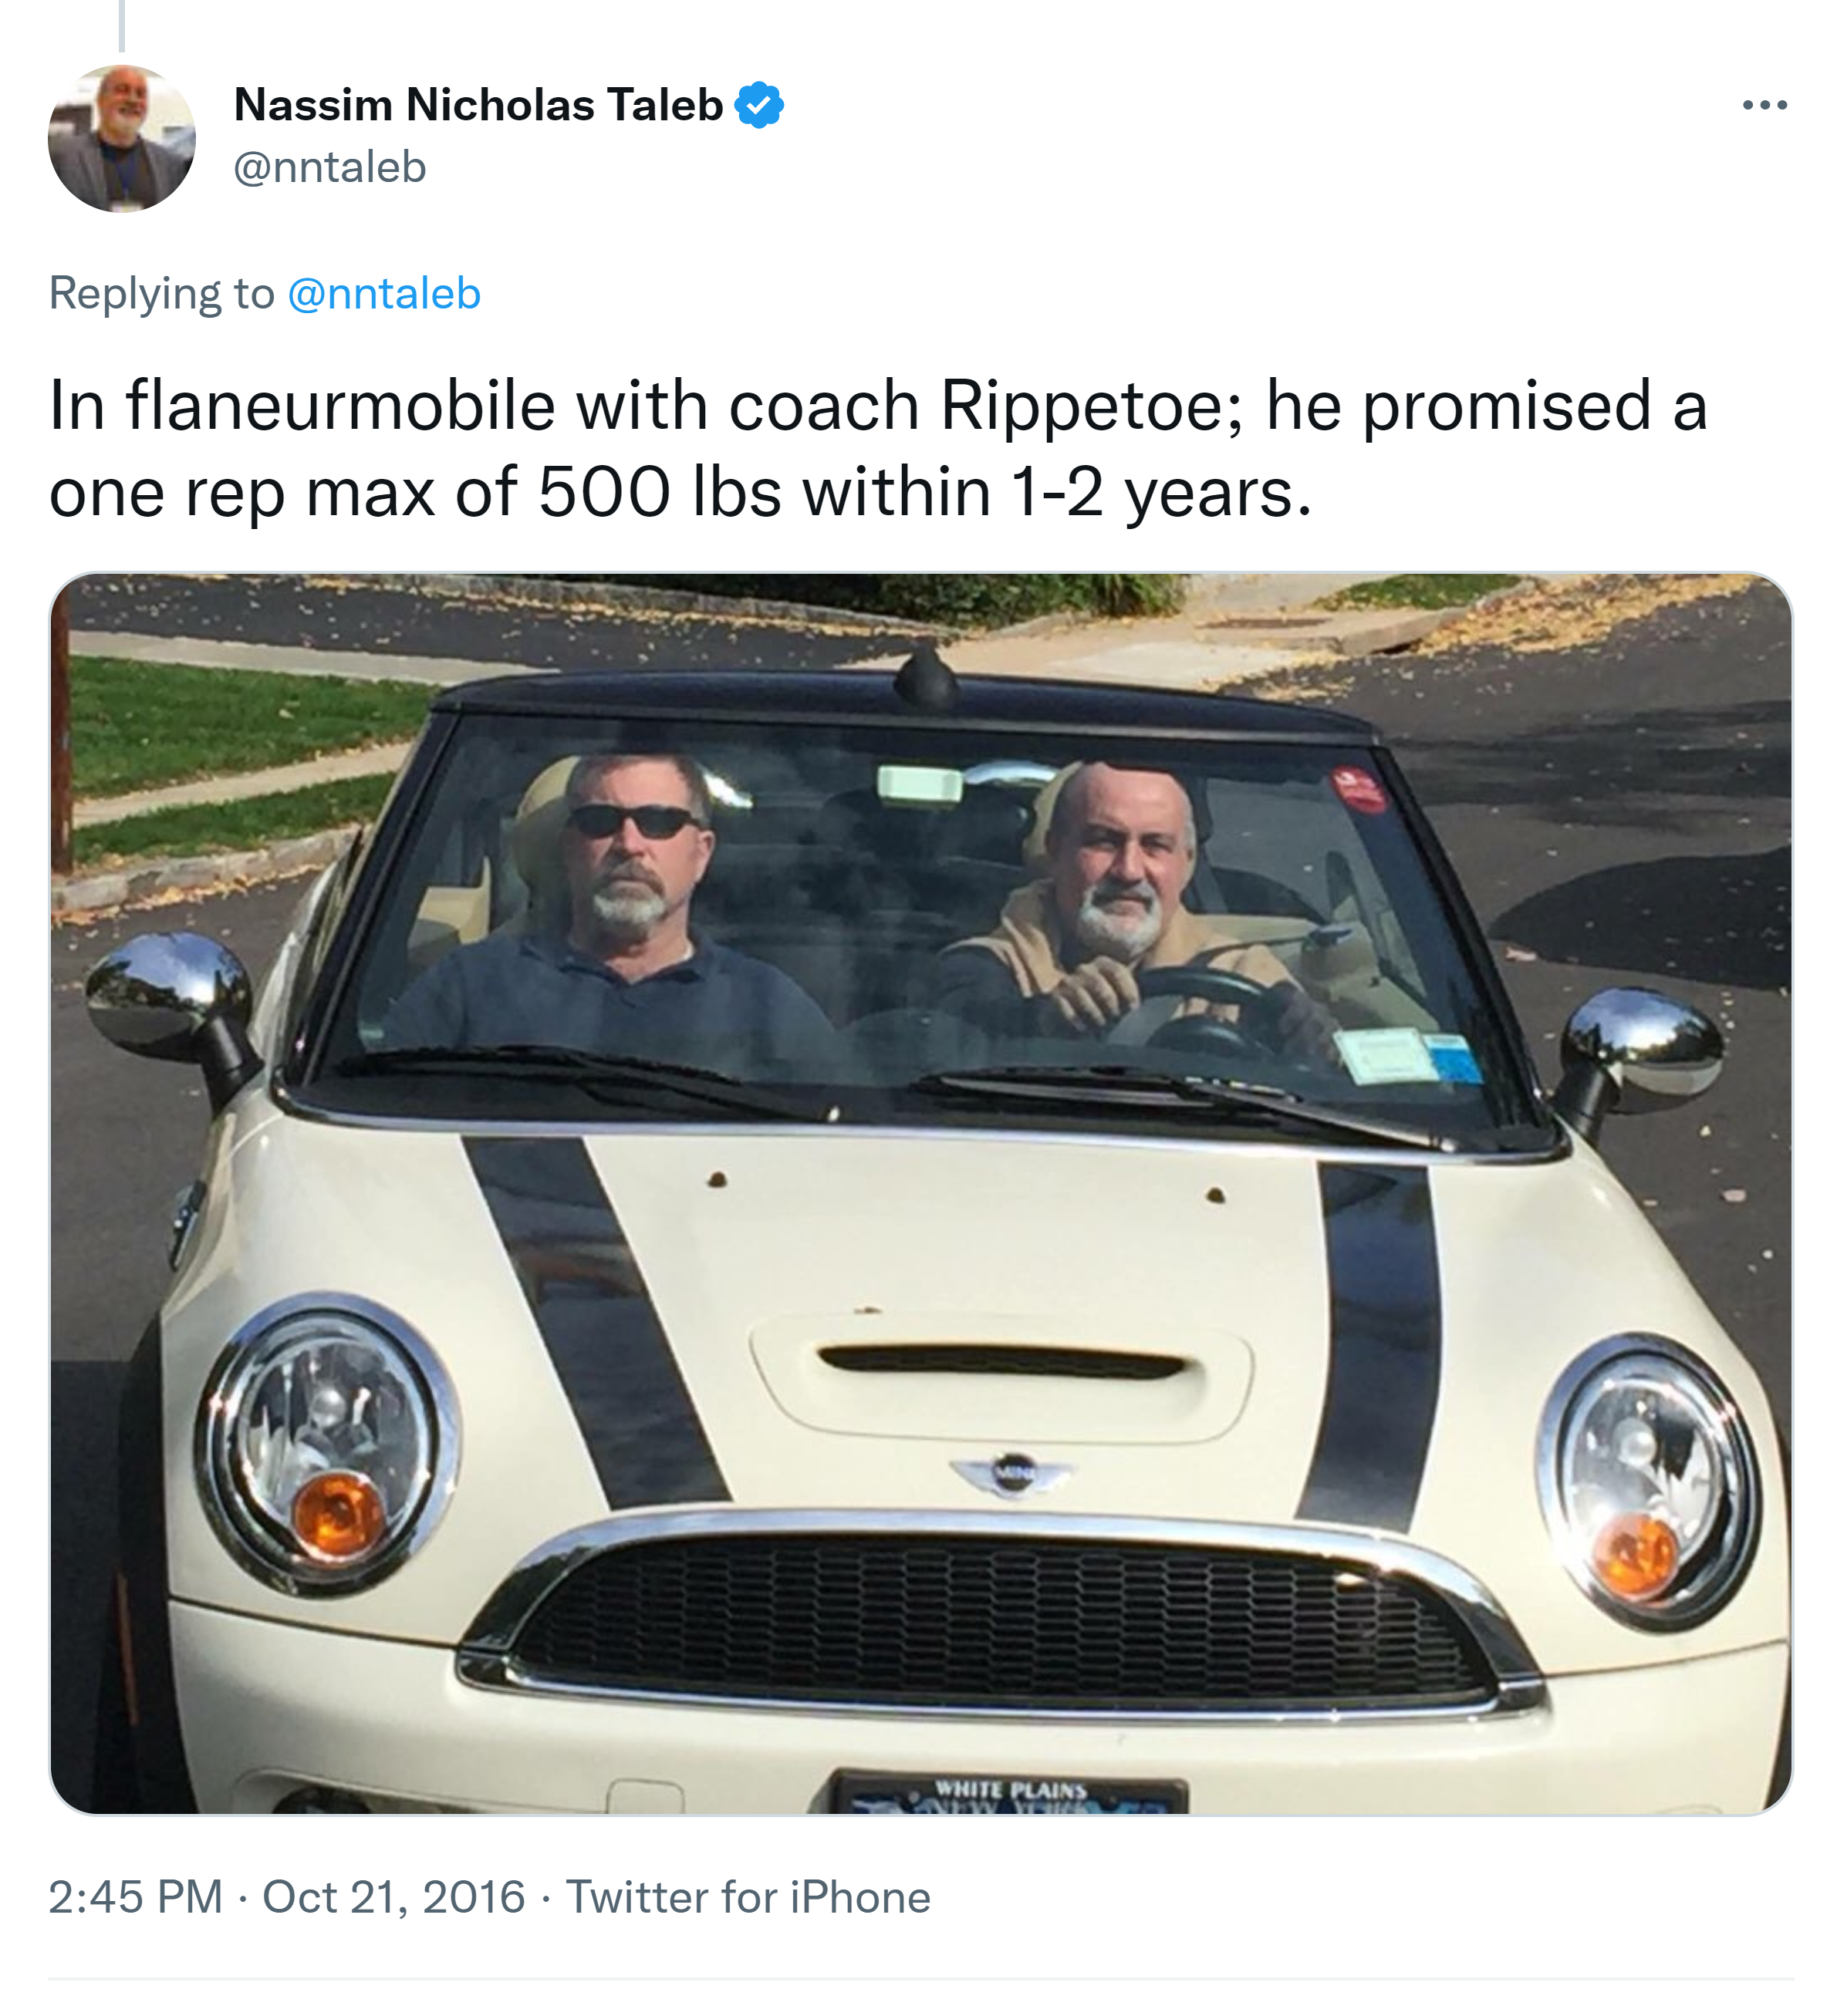The height and width of the screenshot is (2016, 1837).
Task: Click the thread connector line above avatar
Action: pyautogui.click(x=122, y=25)
